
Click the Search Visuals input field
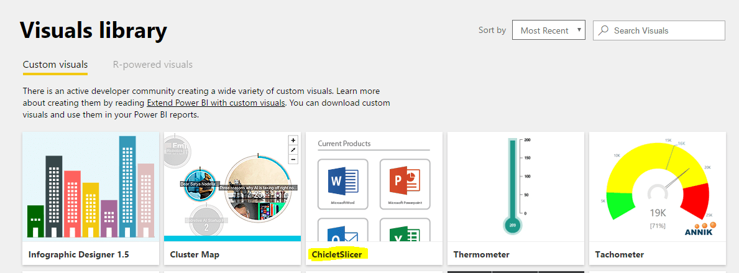(659, 30)
